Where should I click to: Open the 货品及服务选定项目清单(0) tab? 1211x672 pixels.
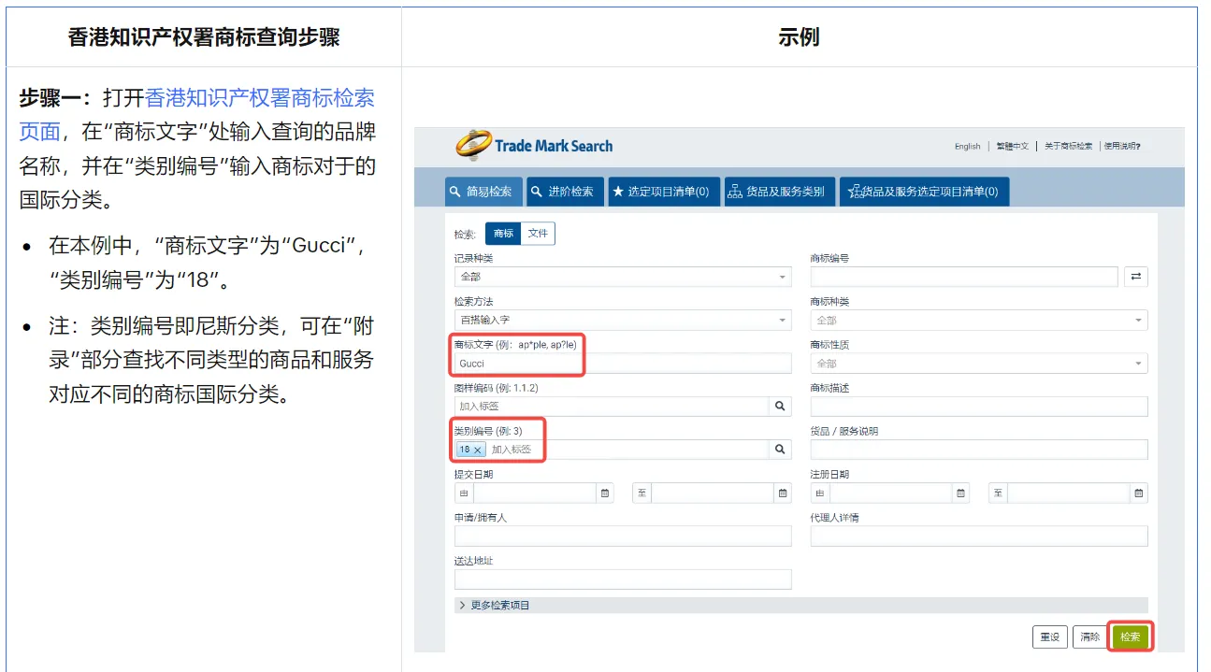924,191
